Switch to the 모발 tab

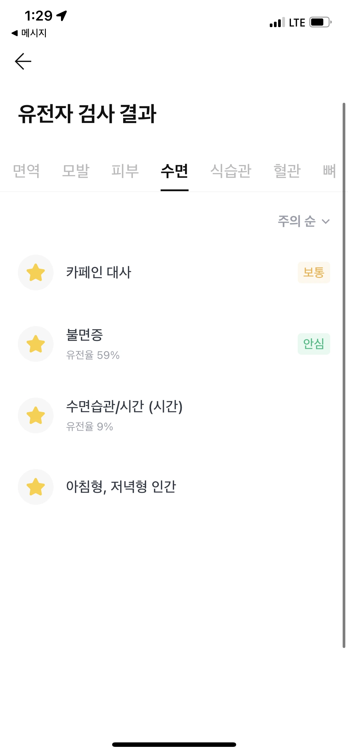click(76, 171)
